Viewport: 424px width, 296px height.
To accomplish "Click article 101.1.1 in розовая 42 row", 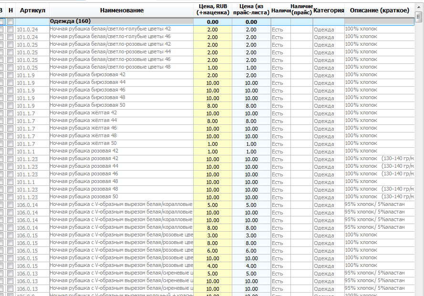I will tap(26, 152).
